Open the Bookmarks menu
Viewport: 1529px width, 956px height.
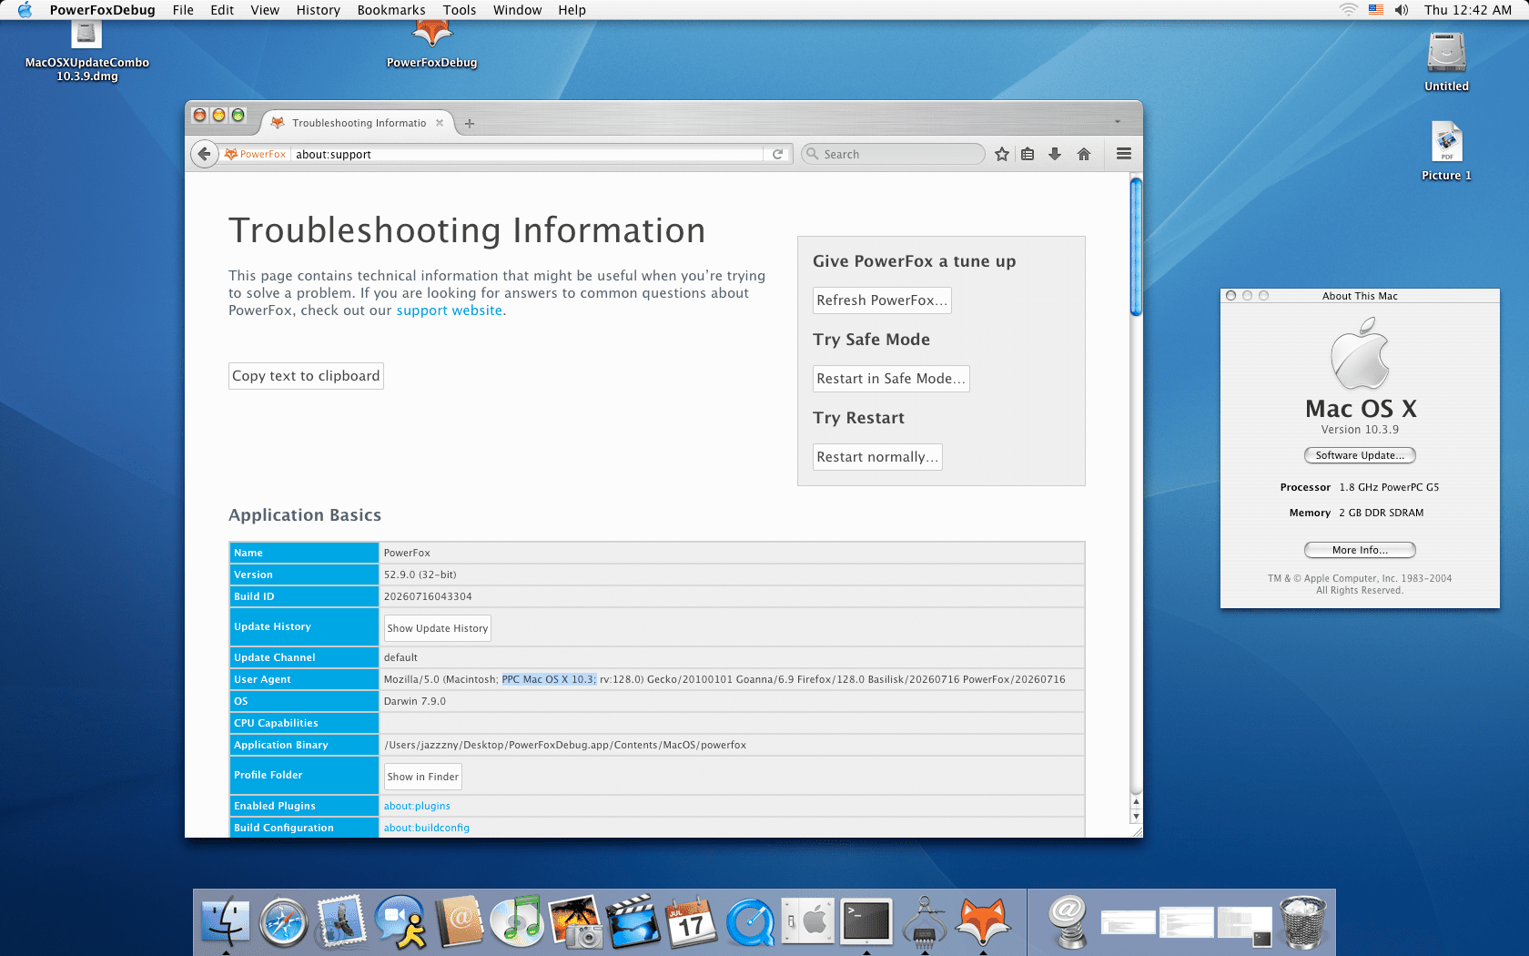(x=391, y=10)
